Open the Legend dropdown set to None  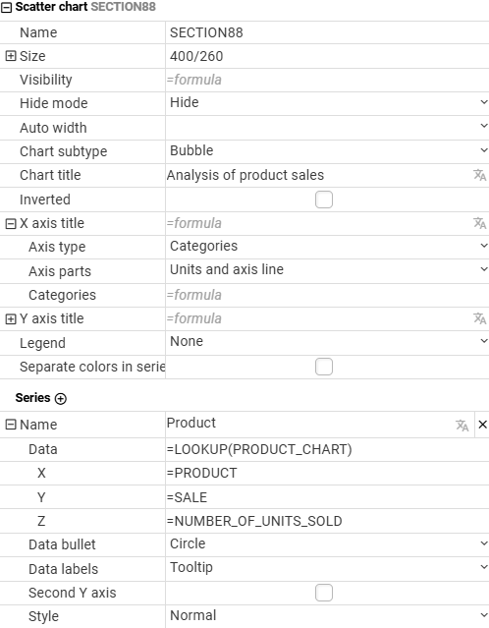[327, 342]
